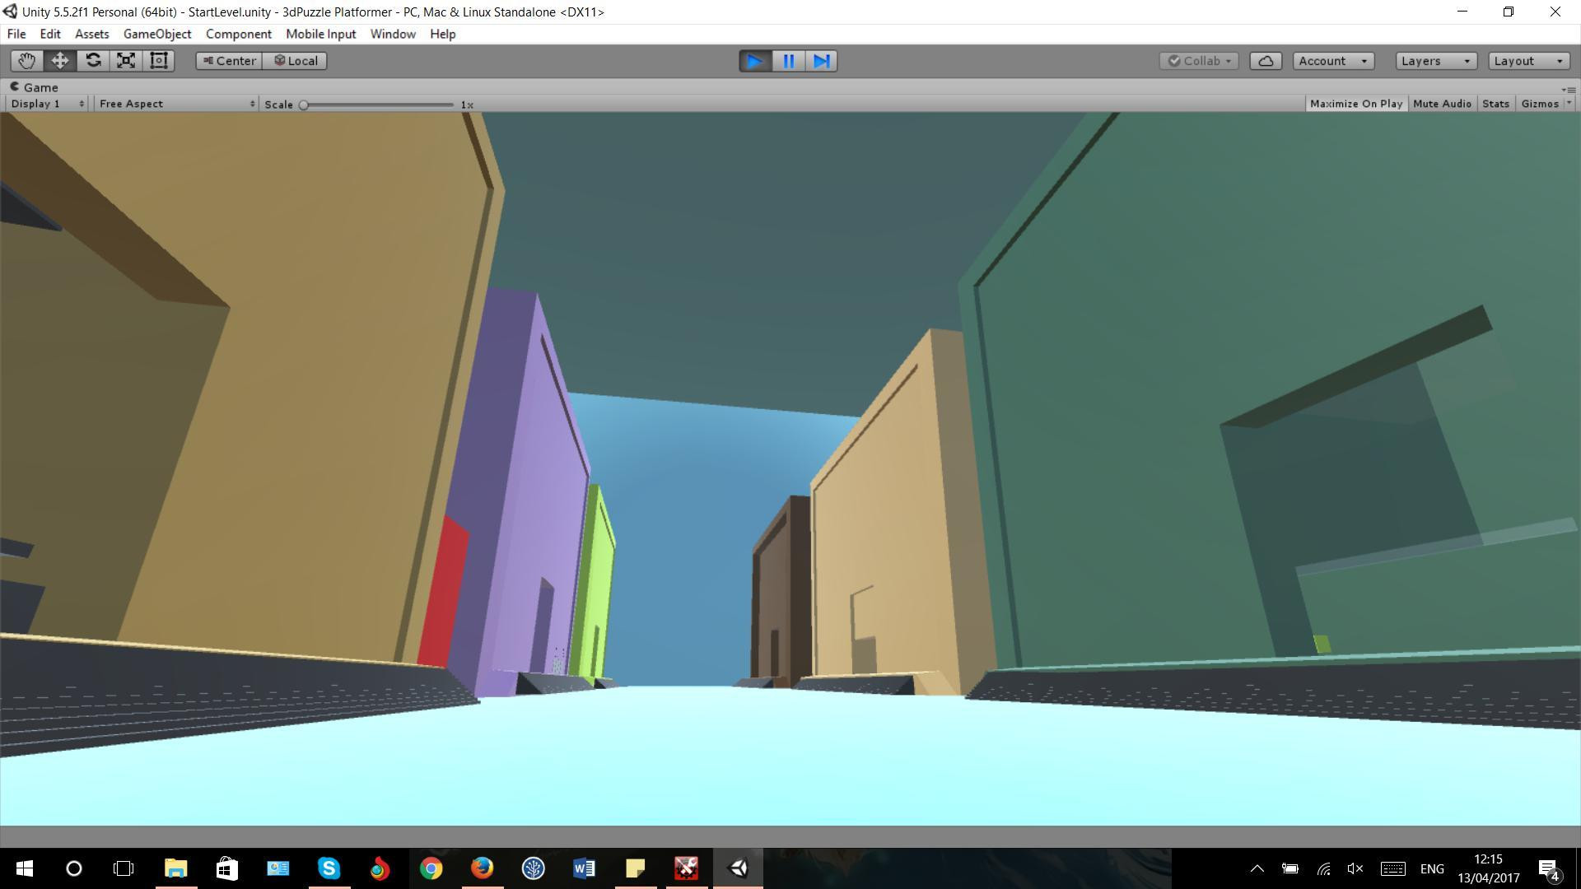Open the Component menu
The image size is (1581, 889).
tap(239, 34)
